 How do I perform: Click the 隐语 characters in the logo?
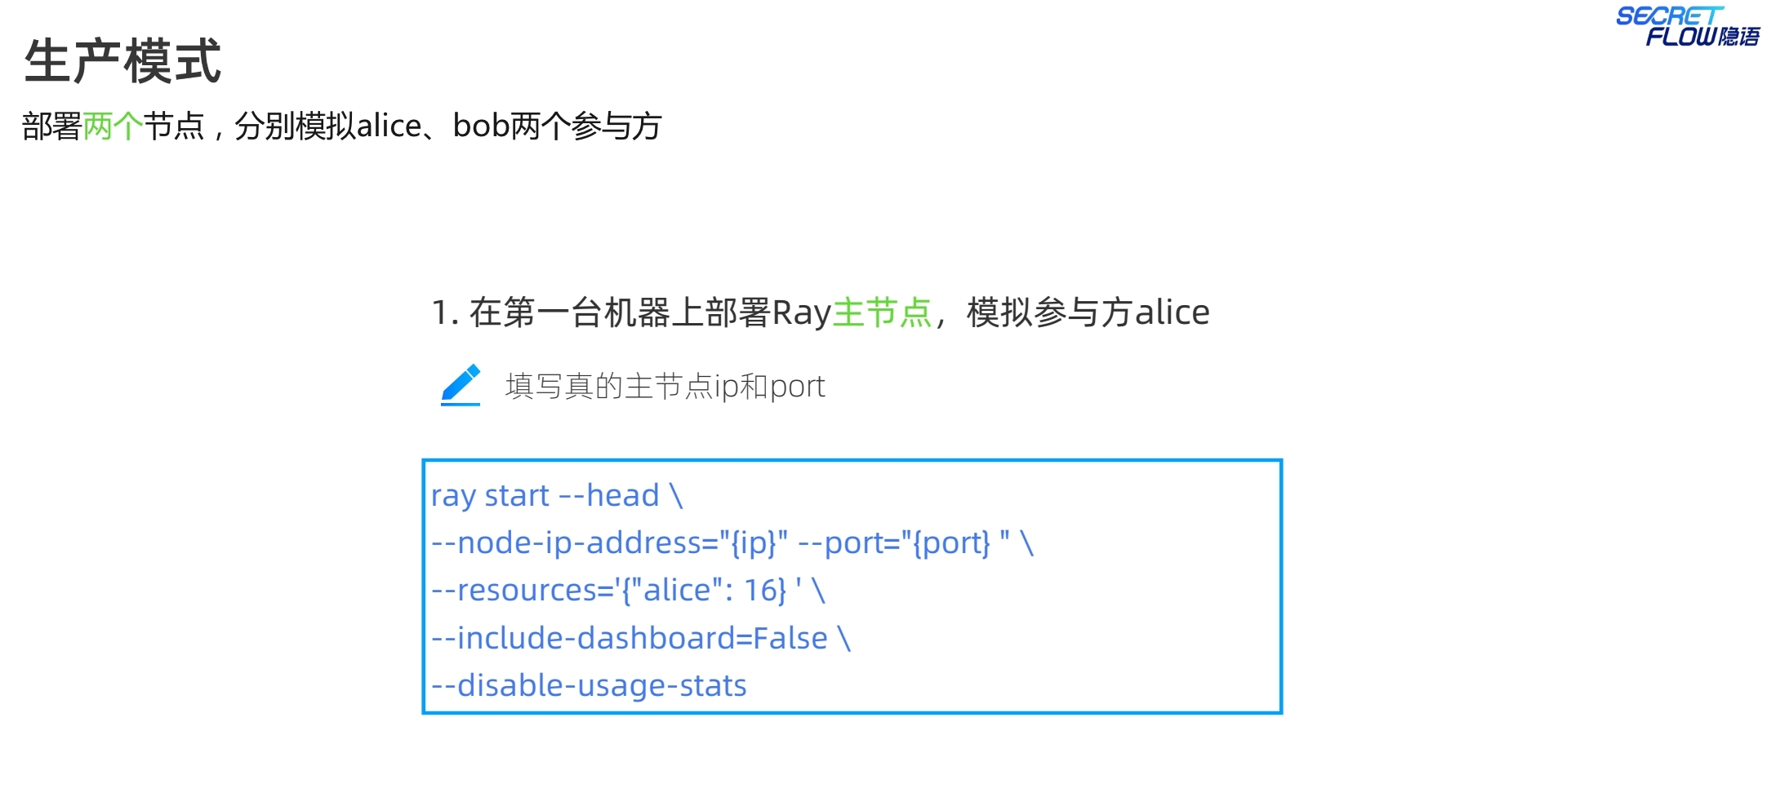(1738, 37)
